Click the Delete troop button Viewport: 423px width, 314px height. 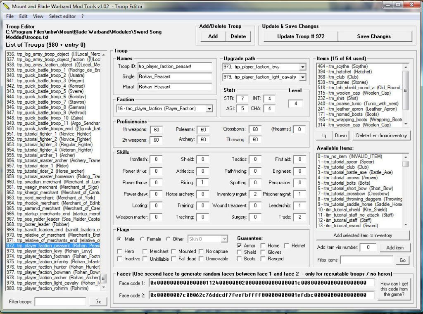238,36
